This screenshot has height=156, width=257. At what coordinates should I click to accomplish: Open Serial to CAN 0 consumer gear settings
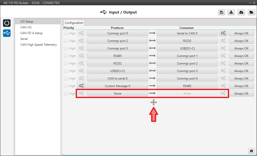223,33
